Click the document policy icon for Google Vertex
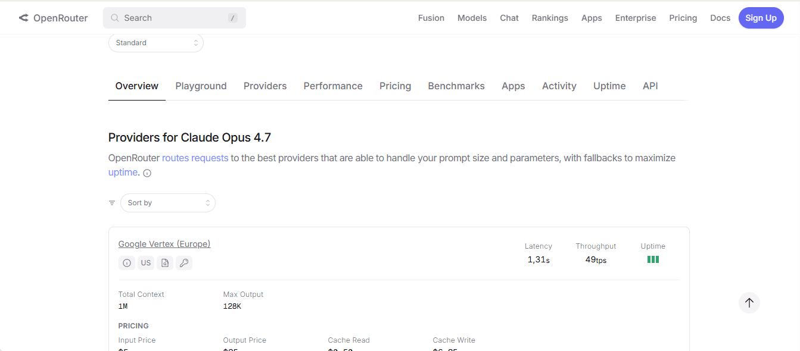Viewport: 800px width, 351px height. pos(165,262)
